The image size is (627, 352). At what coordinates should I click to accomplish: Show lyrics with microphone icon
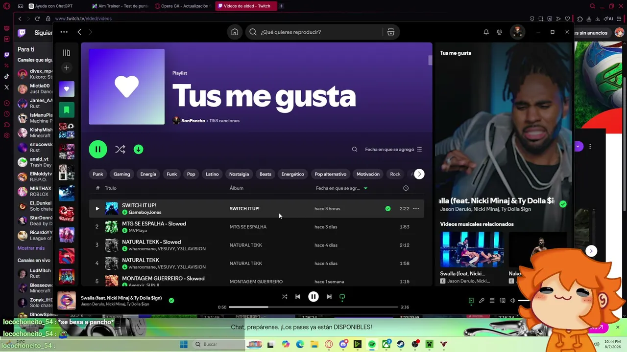tap(482, 301)
